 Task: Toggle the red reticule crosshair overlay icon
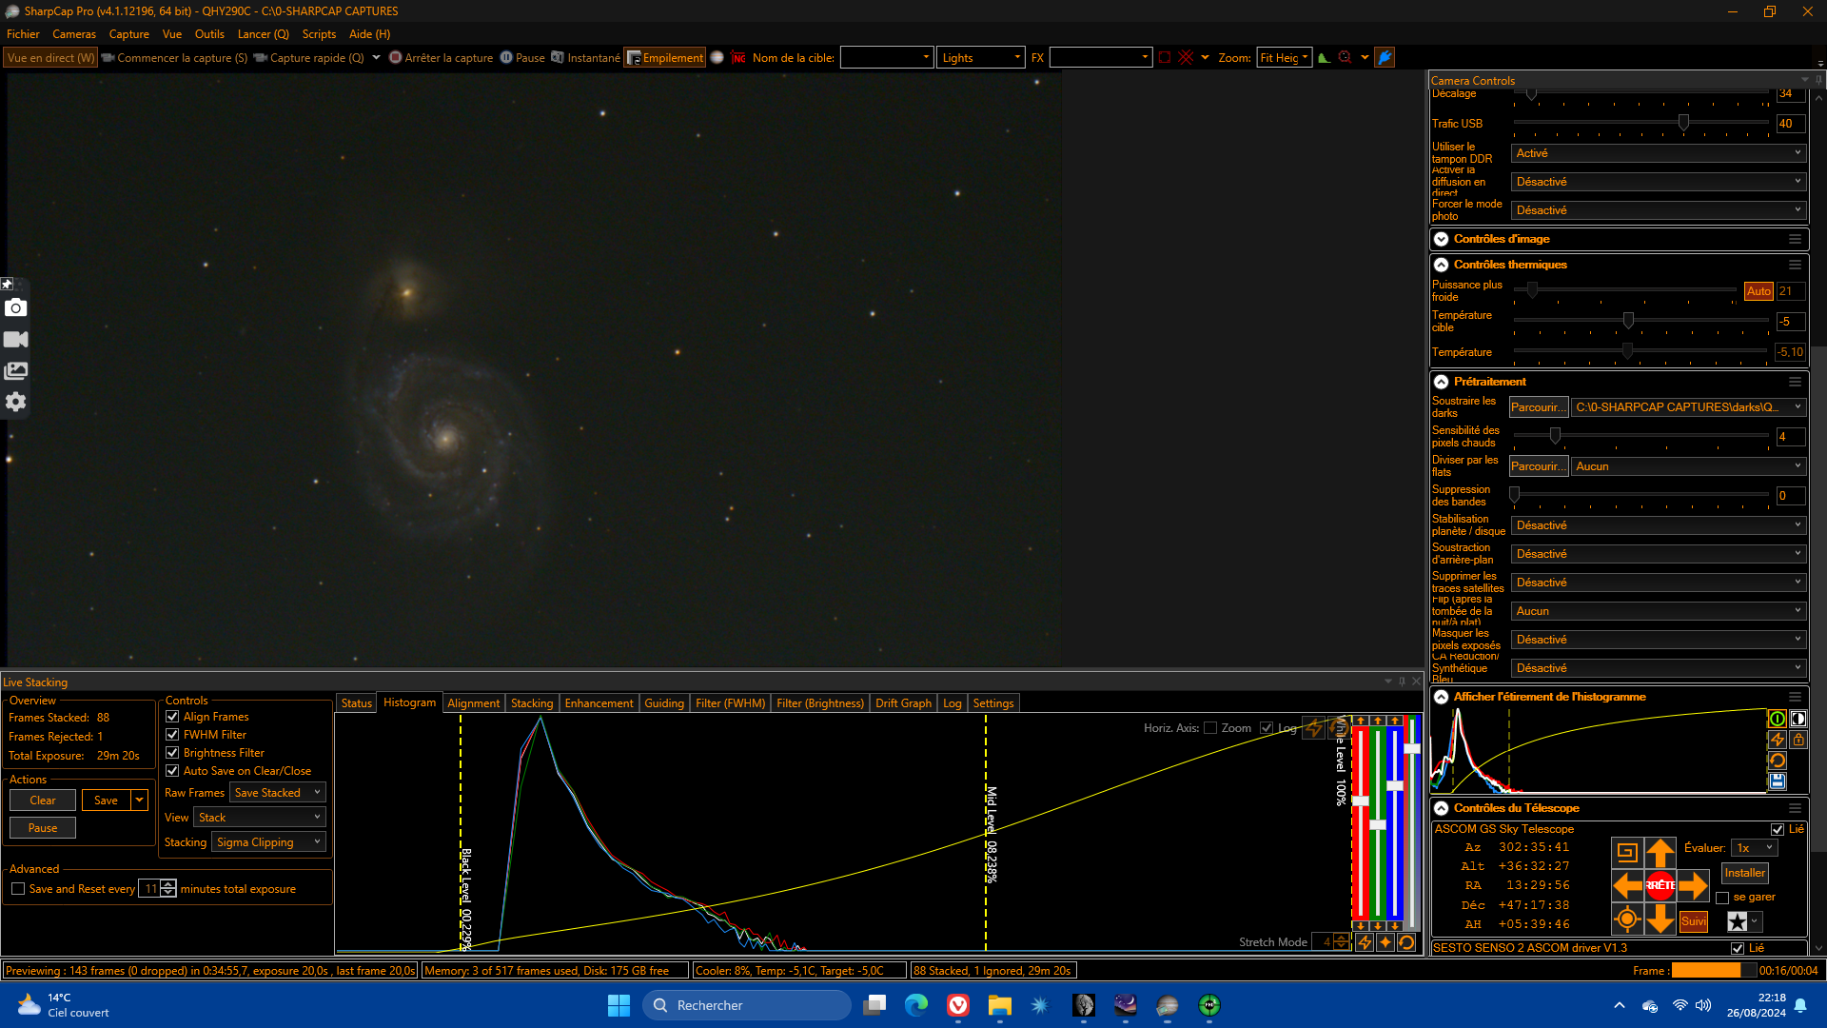(x=1186, y=58)
